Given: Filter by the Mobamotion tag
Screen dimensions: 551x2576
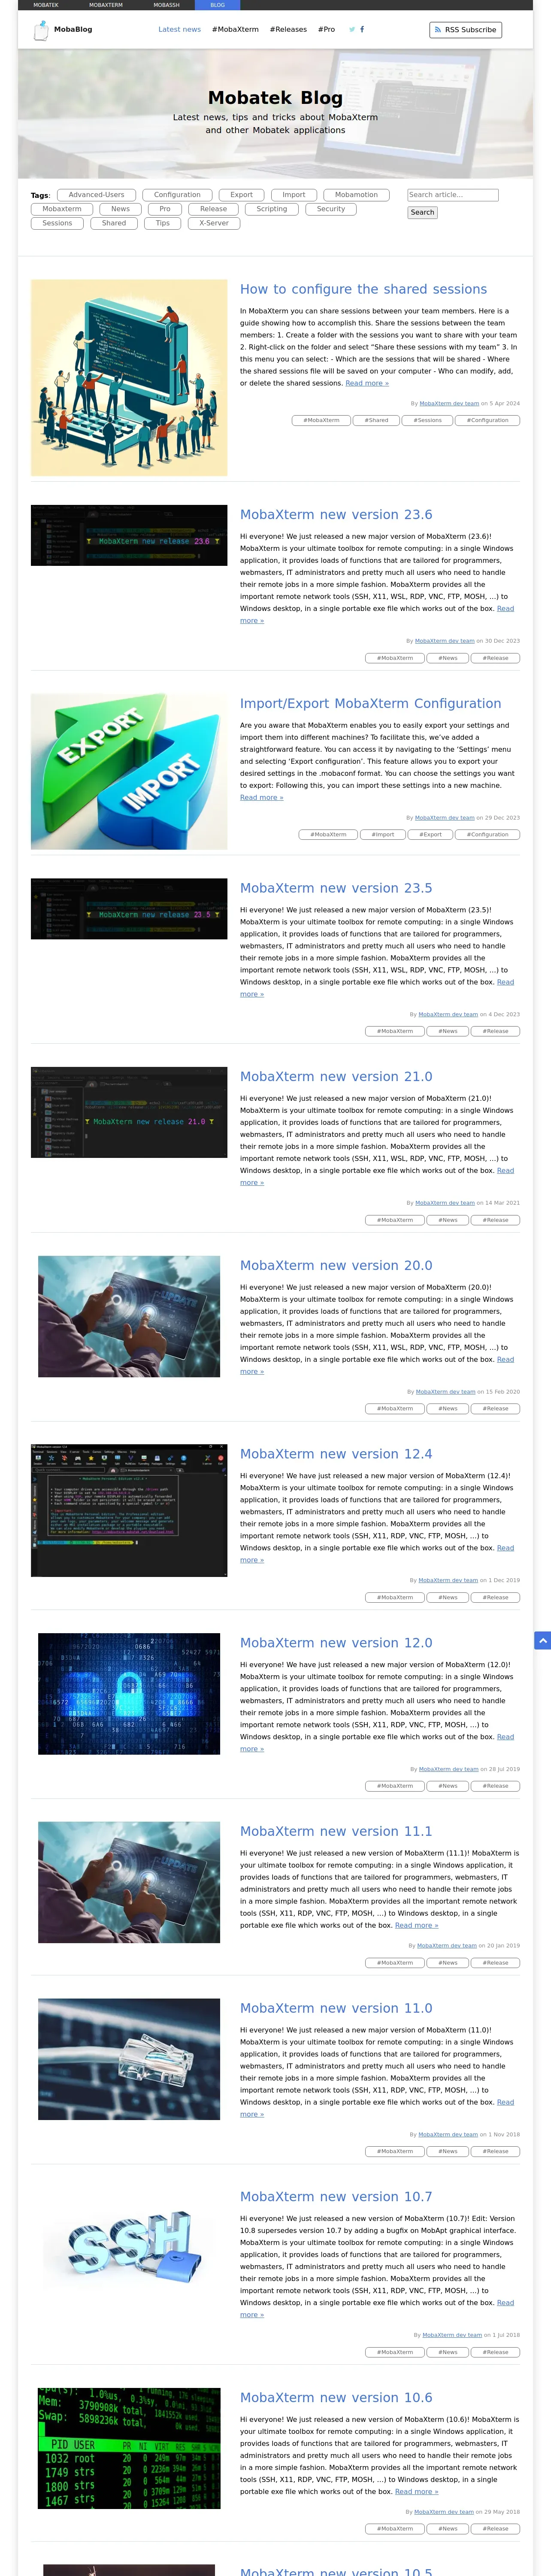Looking at the screenshot, I should [x=356, y=195].
